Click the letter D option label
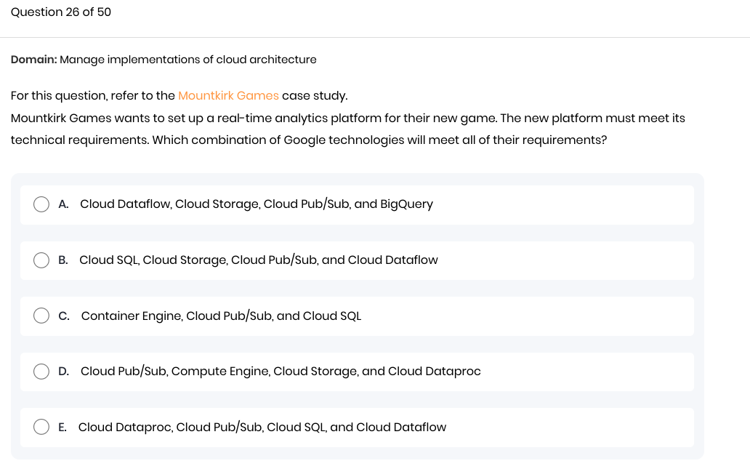The image size is (750, 469). tap(64, 372)
